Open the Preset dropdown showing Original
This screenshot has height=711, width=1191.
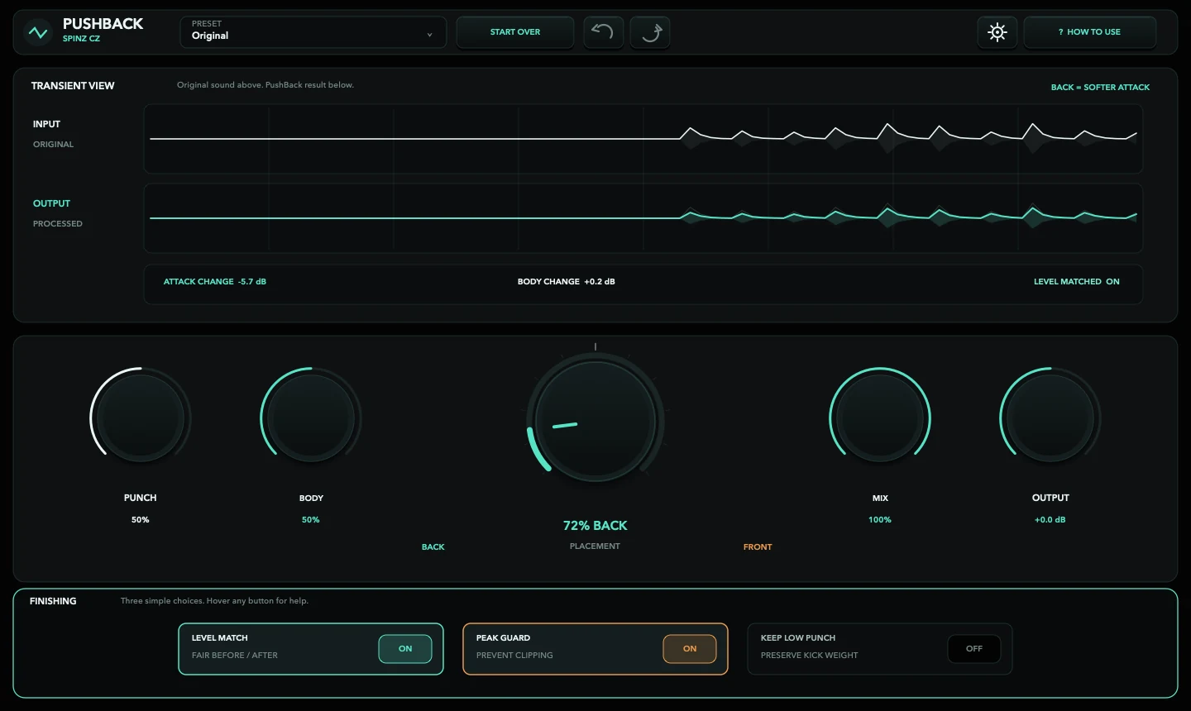(x=313, y=32)
